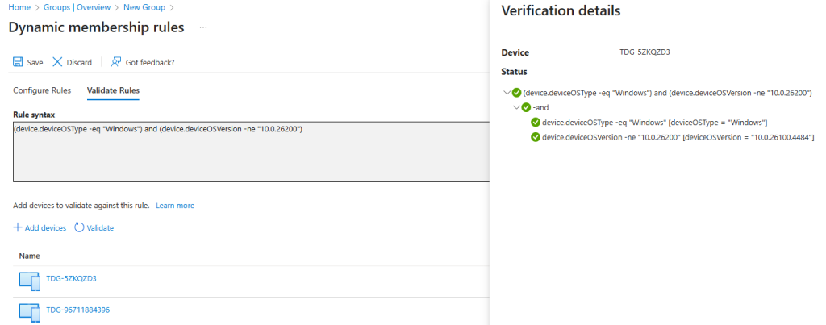Click the Discard X icon
The width and height of the screenshot is (826, 325).
pyautogui.click(x=57, y=62)
